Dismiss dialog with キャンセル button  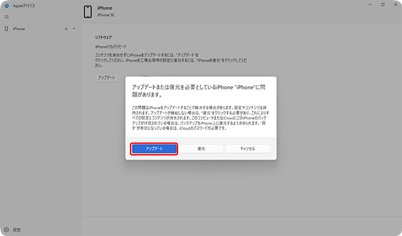247,149
